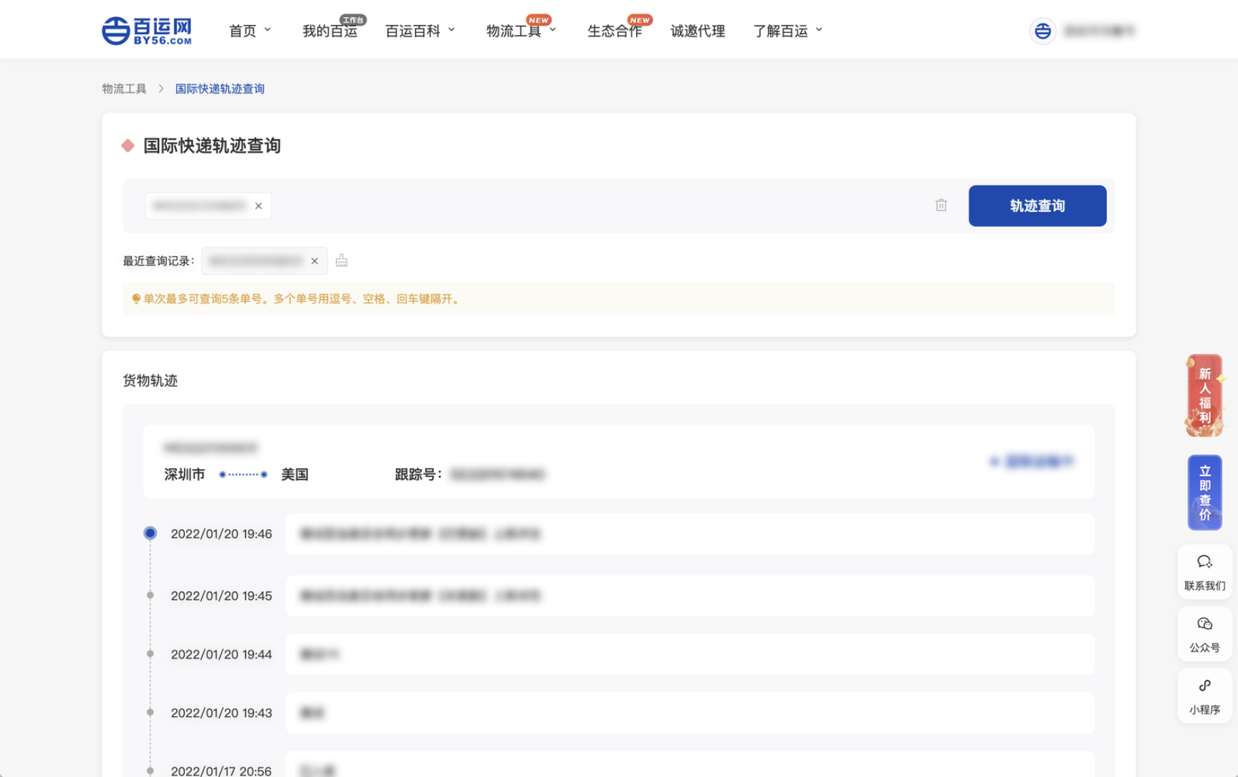Open the user avatar menu
1238x777 pixels.
[x=1043, y=30]
